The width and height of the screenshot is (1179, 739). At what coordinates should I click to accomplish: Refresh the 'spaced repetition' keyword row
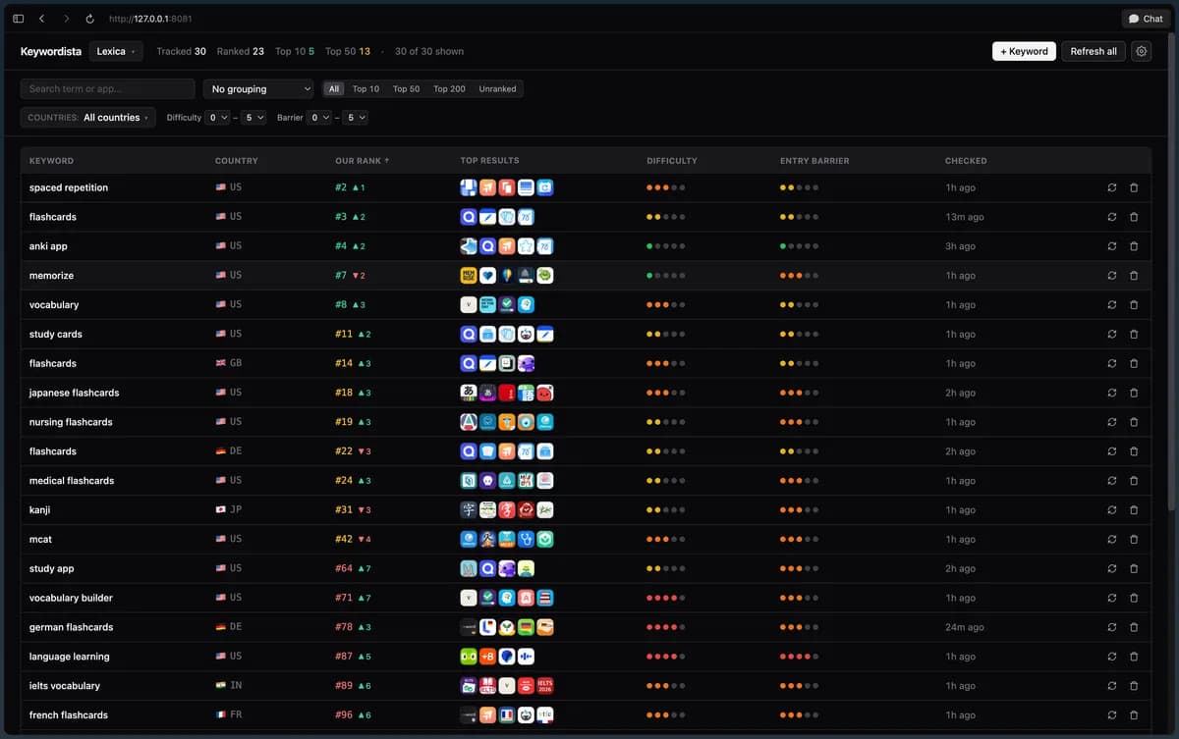tap(1112, 187)
